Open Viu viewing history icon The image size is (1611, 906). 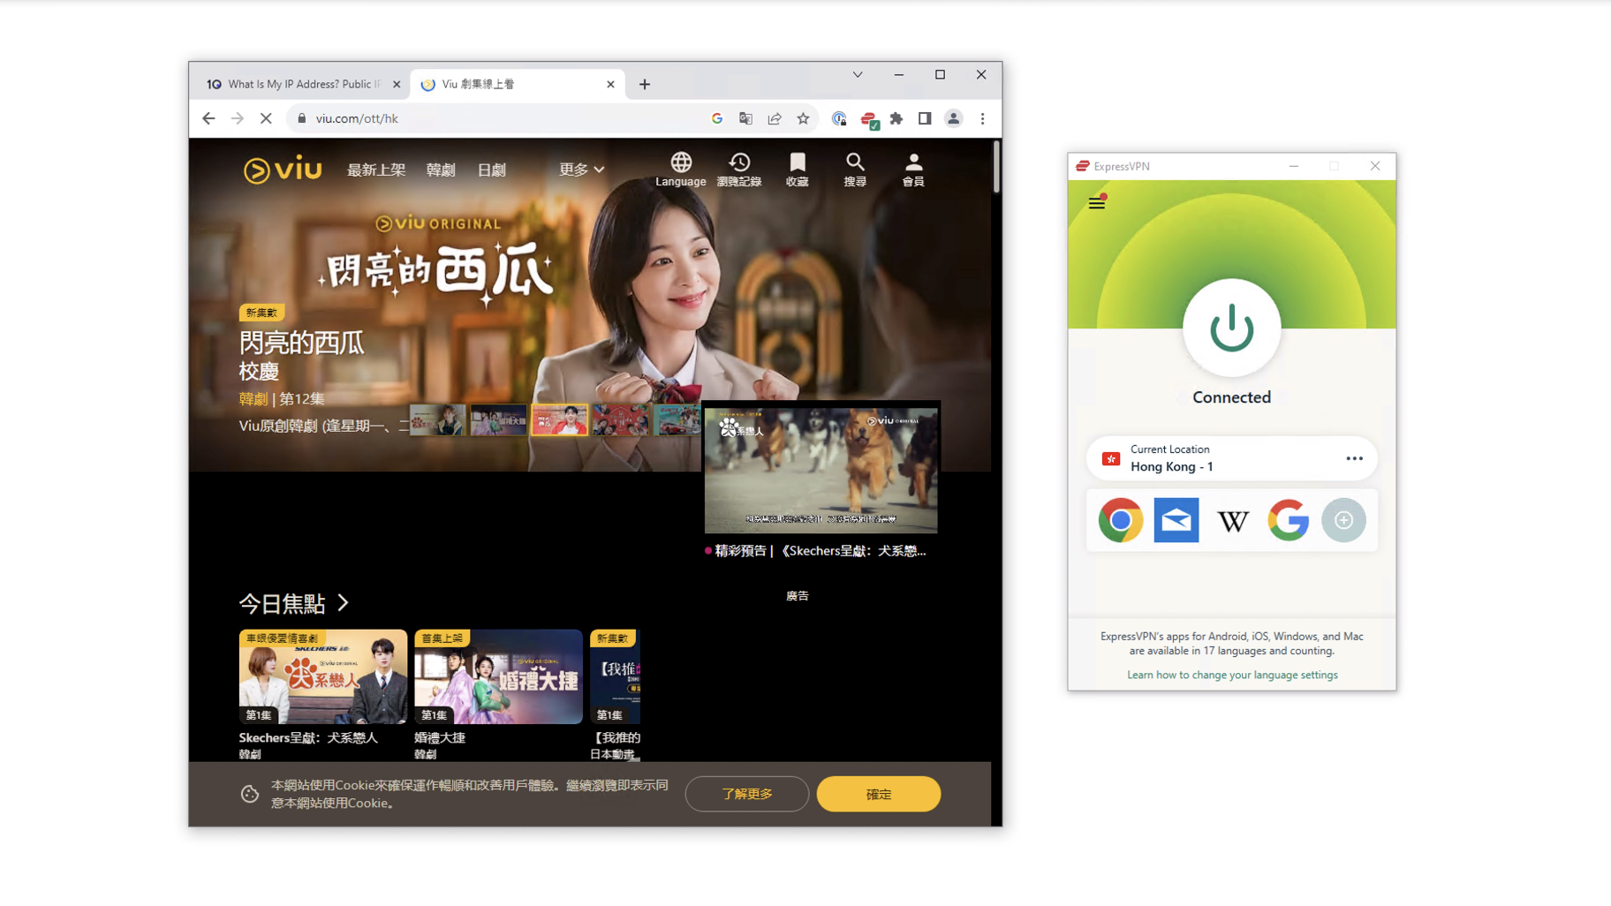pyautogui.click(x=739, y=162)
